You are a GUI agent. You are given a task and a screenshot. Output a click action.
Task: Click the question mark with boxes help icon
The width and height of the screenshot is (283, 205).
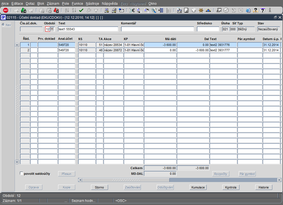[x=255, y=10]
